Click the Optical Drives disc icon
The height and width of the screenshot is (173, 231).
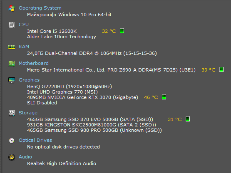pos(12,141)
